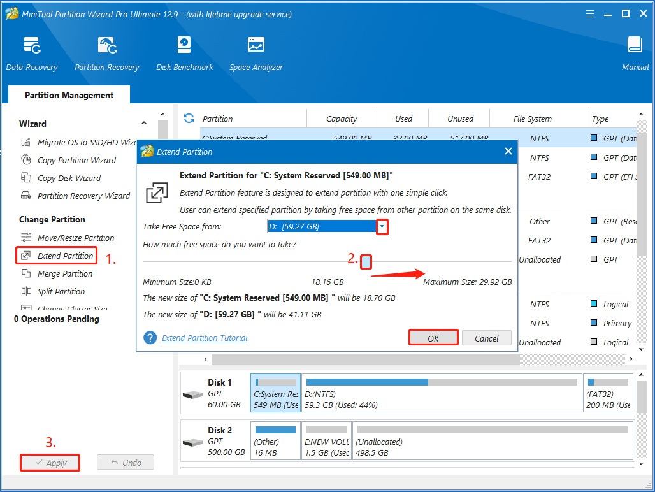
Task: Collapse the Wizard section
Action: [144, 123]
